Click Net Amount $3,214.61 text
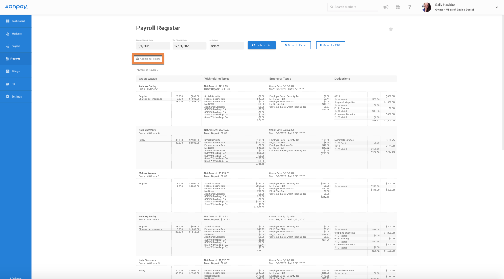This screenshot has height=279, width=504. click(217, 173)
